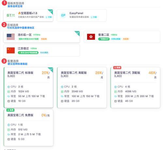Click the flame icon before 宝塔面板v7.8
Screen dimensions: 163x150
(x=19, y=13)
